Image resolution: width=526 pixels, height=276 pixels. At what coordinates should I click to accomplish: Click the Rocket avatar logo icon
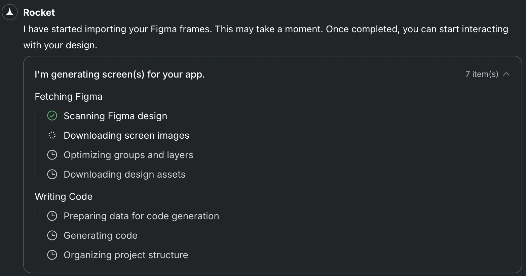click(10, 12)
